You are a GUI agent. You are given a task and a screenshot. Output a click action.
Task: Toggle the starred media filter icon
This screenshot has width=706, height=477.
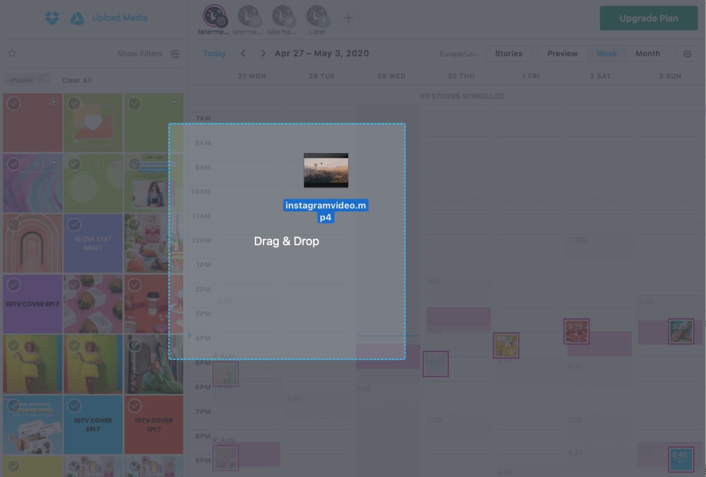[12, 53]
